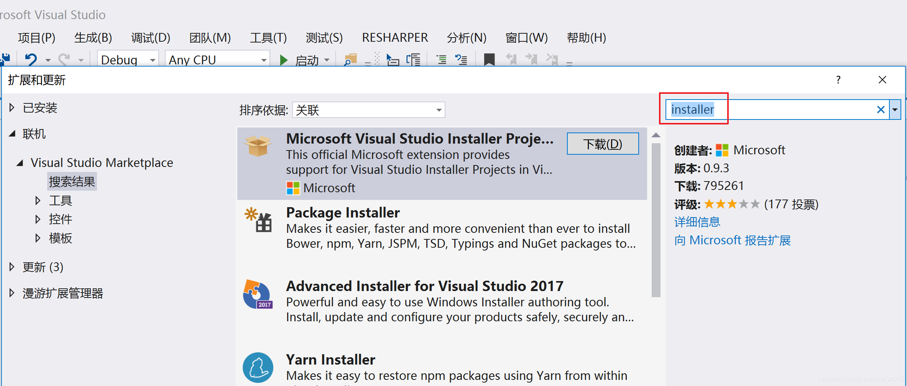The height and width of the screenshot is (386, 907).
Task: Click the Advanced Installer 2017 icon
Action: [x=258, y=294]
